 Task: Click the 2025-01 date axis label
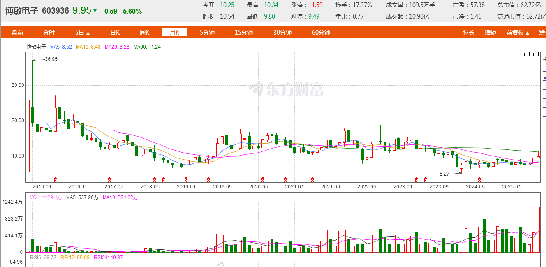pos(511,186)
